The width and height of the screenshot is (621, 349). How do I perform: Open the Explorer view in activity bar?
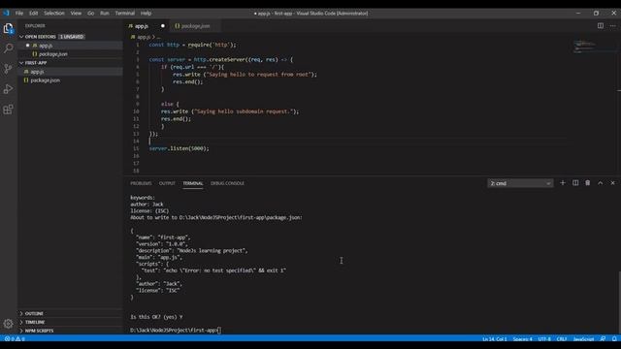(x=9, y=28)
